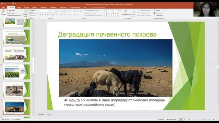
Task: Toggle Заметки notes pane in status bar
Action: pyautogui.click(x=161, y=120)
